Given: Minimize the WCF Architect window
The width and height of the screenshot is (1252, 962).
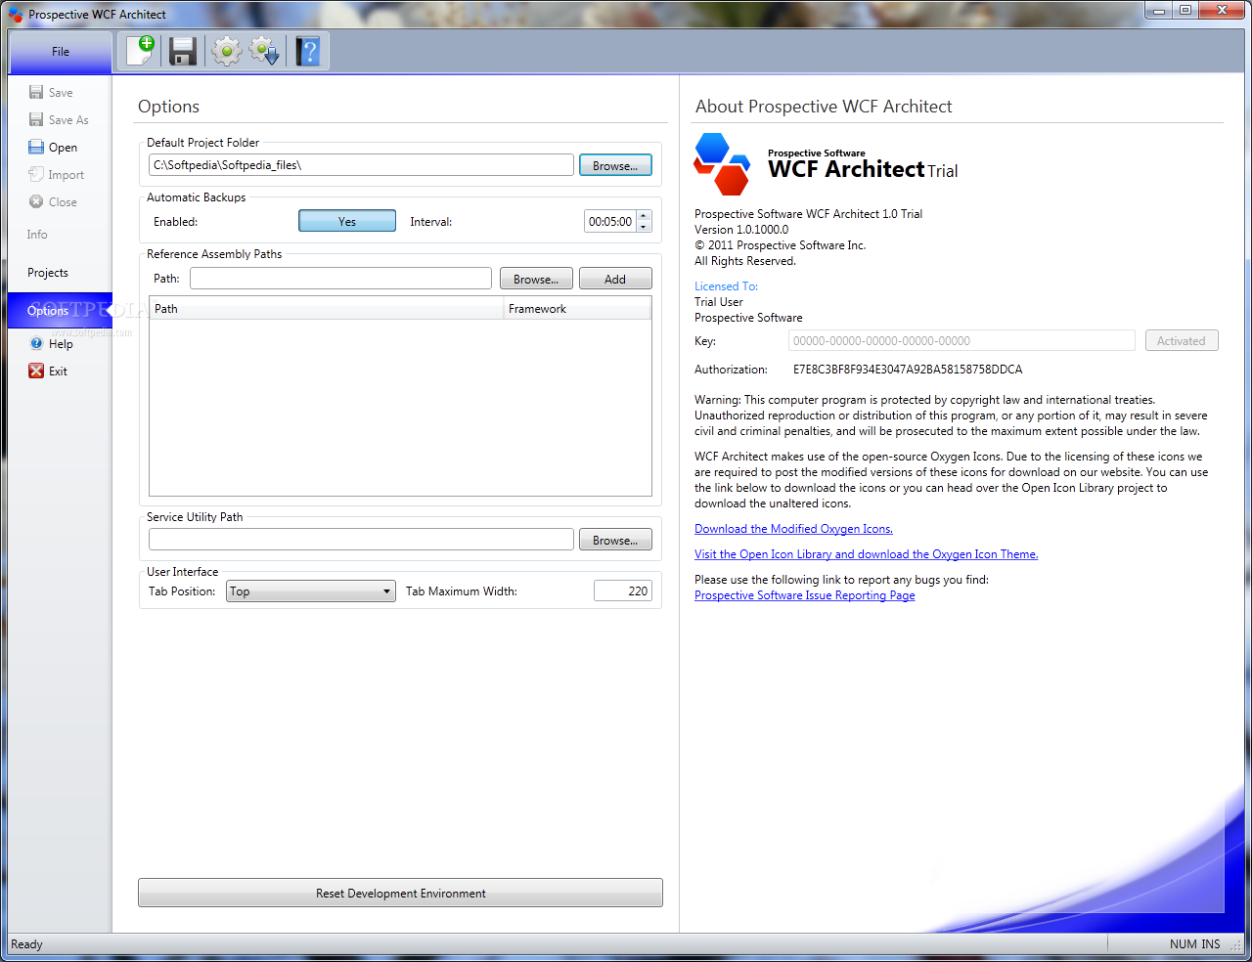Looking at the screenshot, I should [1159, 11].
